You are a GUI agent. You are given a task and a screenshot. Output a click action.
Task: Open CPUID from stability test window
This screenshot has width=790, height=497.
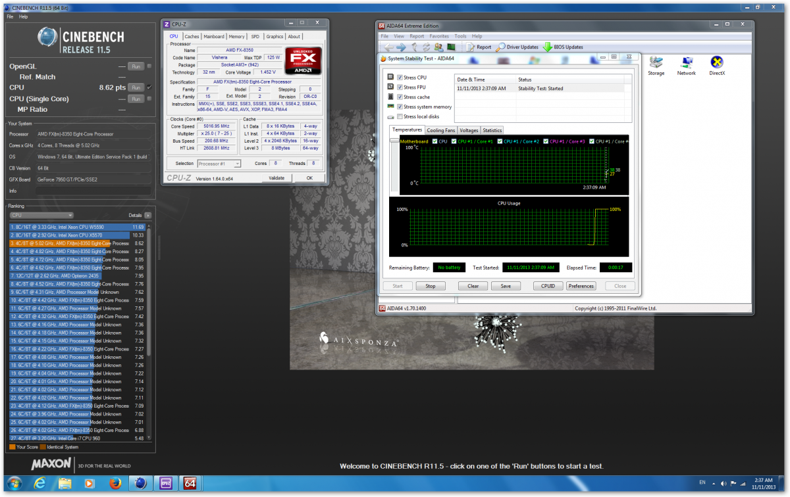[548, 286]
